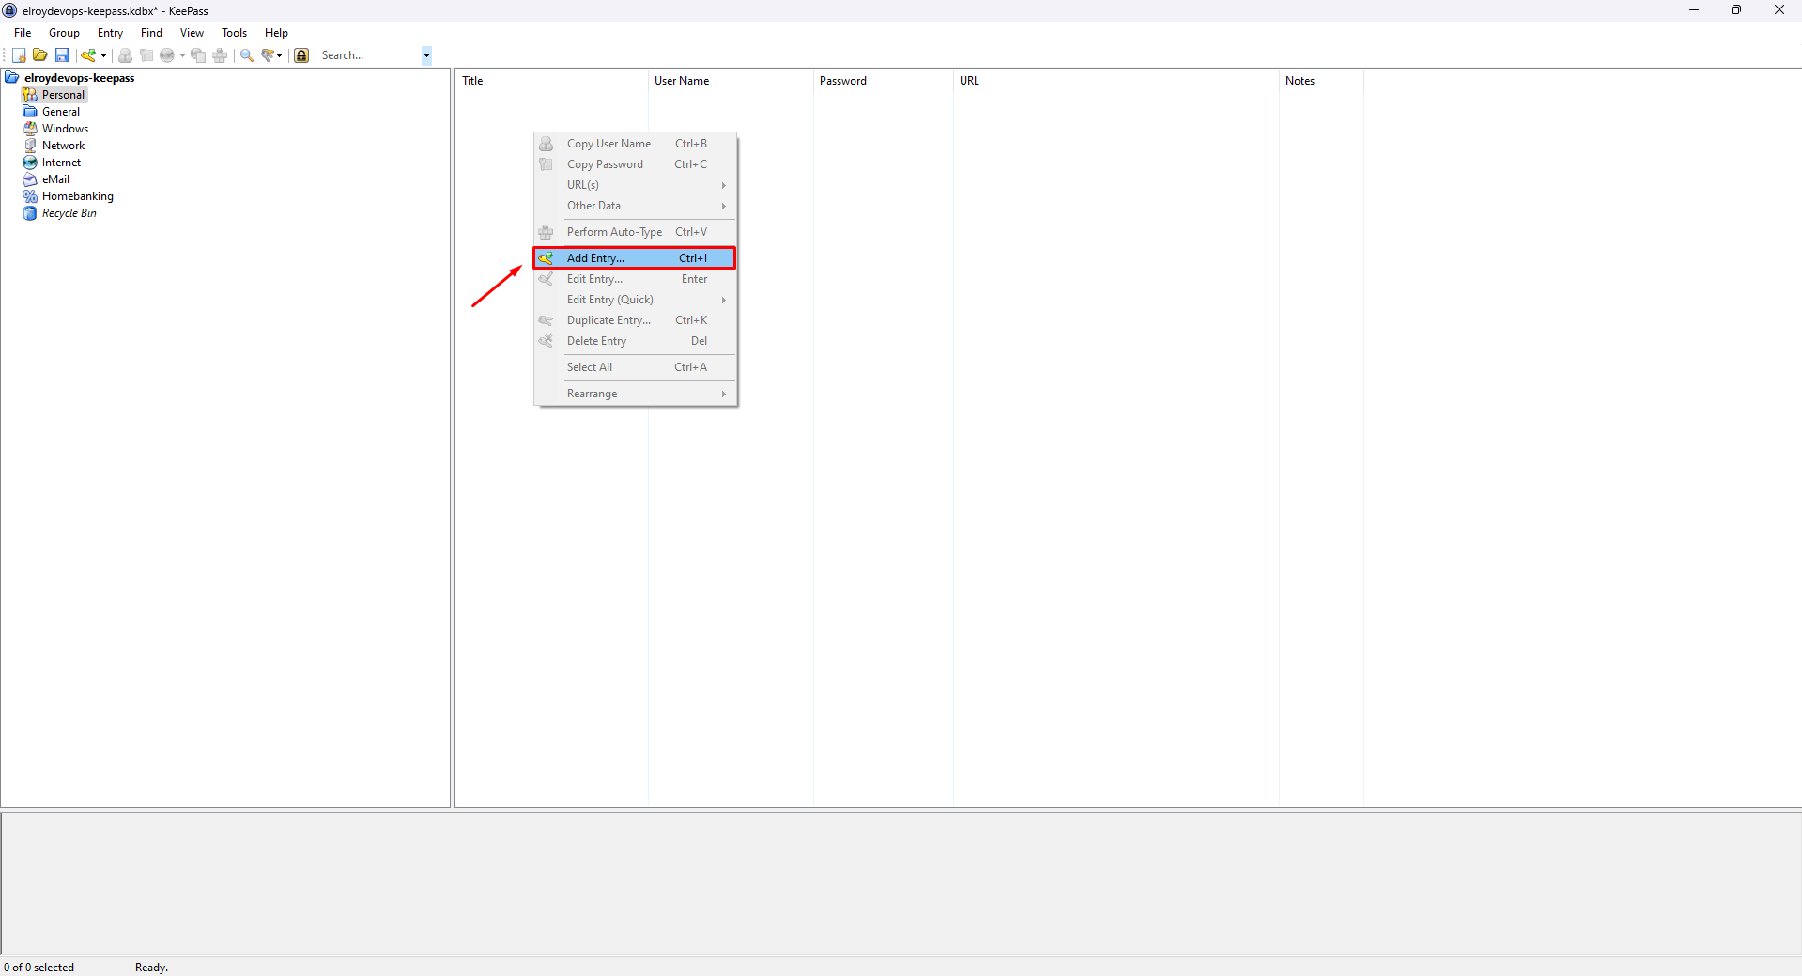The image size is (1802, 976).
Task: Save the database with the floppy icon
Action: (62, 55)
